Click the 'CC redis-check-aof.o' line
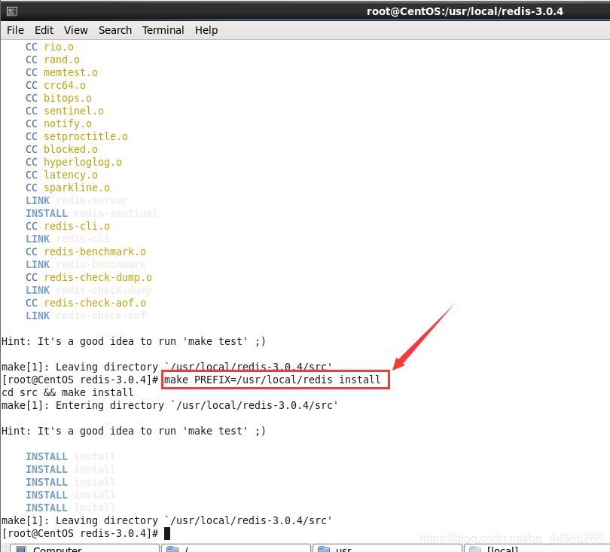 (86, 303)
